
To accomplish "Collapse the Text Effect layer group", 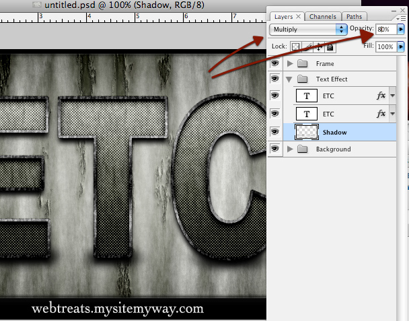I will tap(289, 79).
